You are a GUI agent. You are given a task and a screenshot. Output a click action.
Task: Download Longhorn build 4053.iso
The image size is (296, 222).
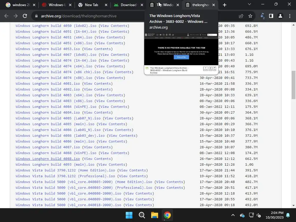(48, 49)
